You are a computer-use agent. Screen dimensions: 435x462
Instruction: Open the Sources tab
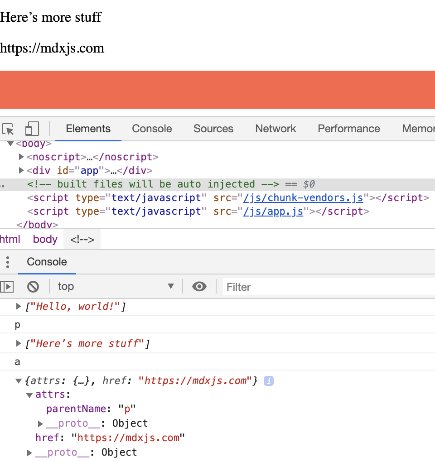(x=213, y=129)
